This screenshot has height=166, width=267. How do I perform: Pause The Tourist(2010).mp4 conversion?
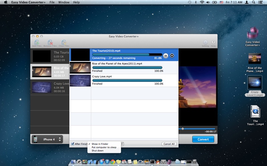click(166, 55)
